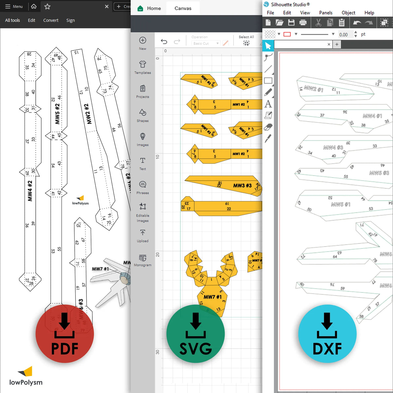
Task: Open the Shapes panel in Cricut
Action: pos(142,115)
